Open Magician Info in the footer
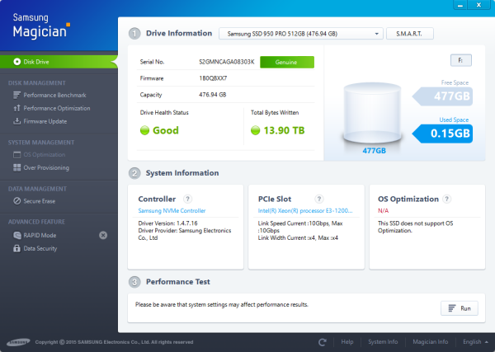 pos(430,341)
